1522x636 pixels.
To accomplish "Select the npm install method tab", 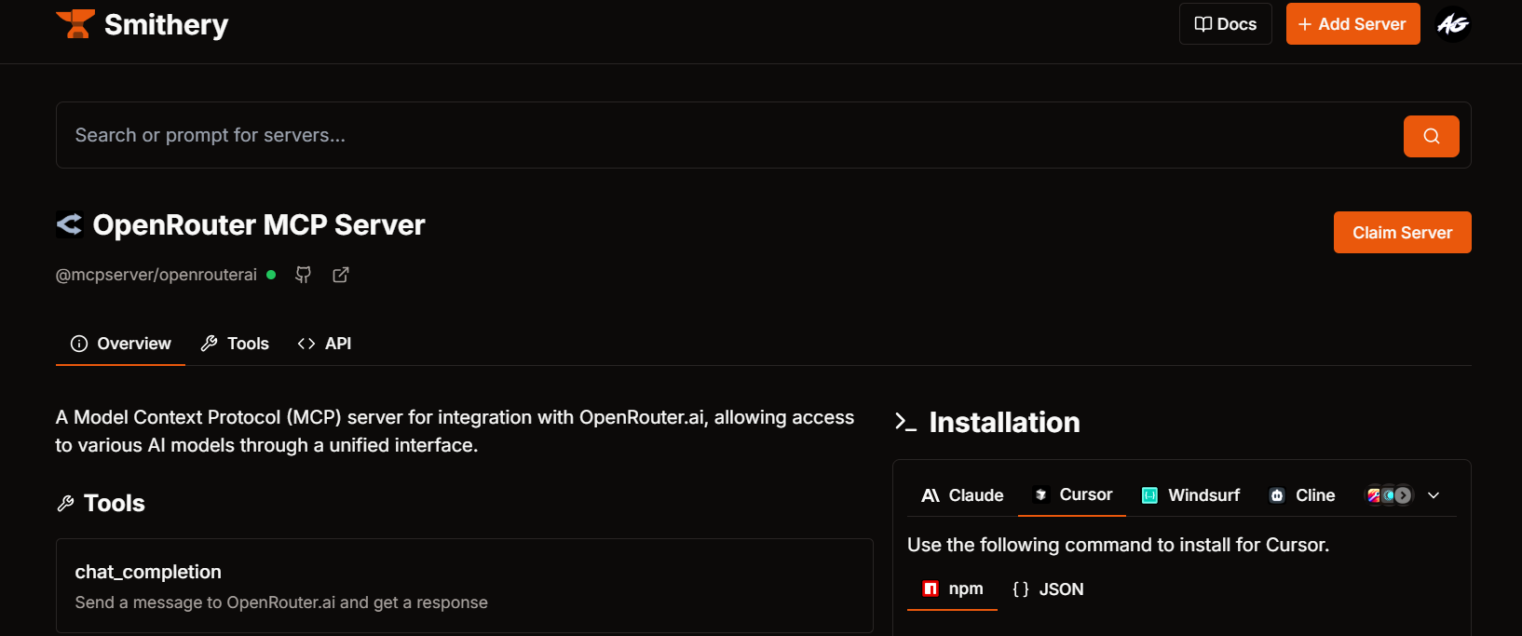I will tap(953, 589).
